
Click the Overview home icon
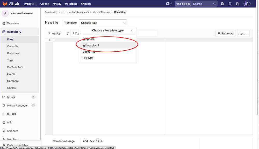click(4, 23)
